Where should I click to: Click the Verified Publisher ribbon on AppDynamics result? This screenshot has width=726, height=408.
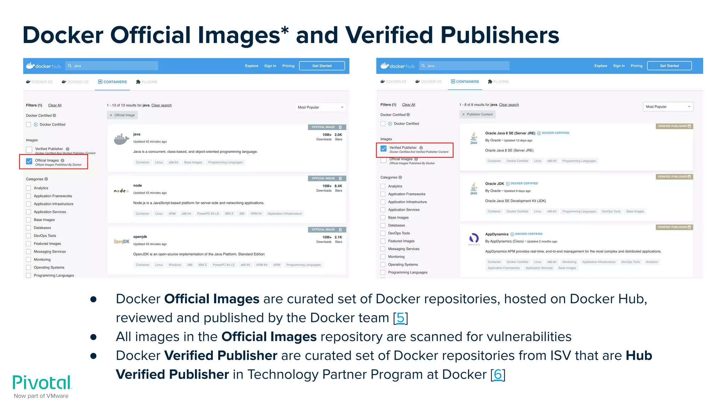[674, 227]
